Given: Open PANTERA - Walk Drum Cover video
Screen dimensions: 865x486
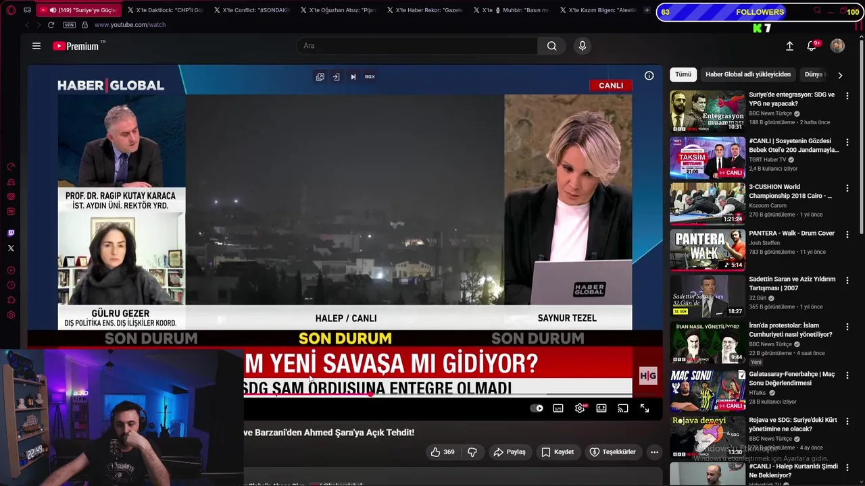Looking at the screenshot, I should (x=708, y=250).
